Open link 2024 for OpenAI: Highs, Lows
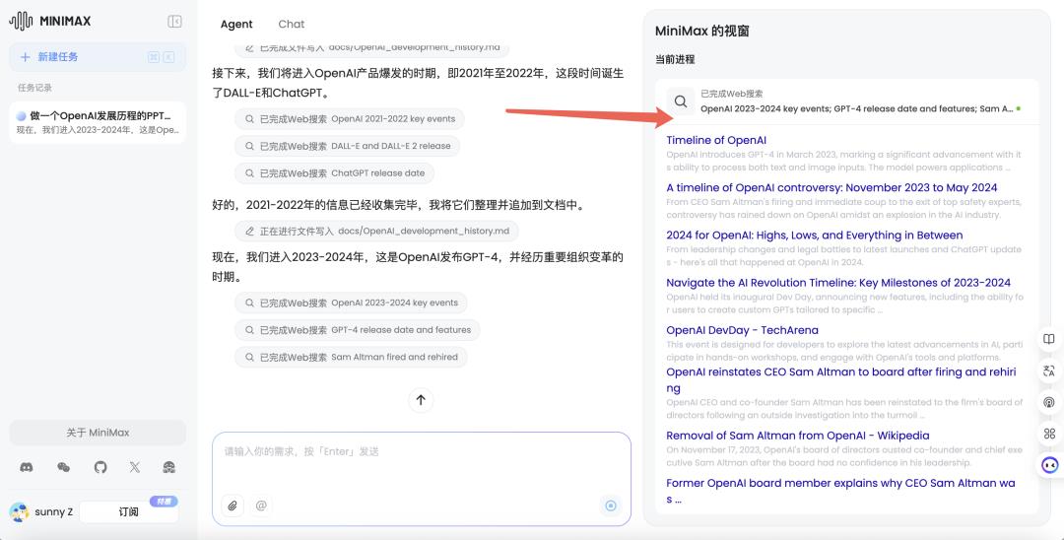Screen dimensions: 1064x540 point(815,236)
